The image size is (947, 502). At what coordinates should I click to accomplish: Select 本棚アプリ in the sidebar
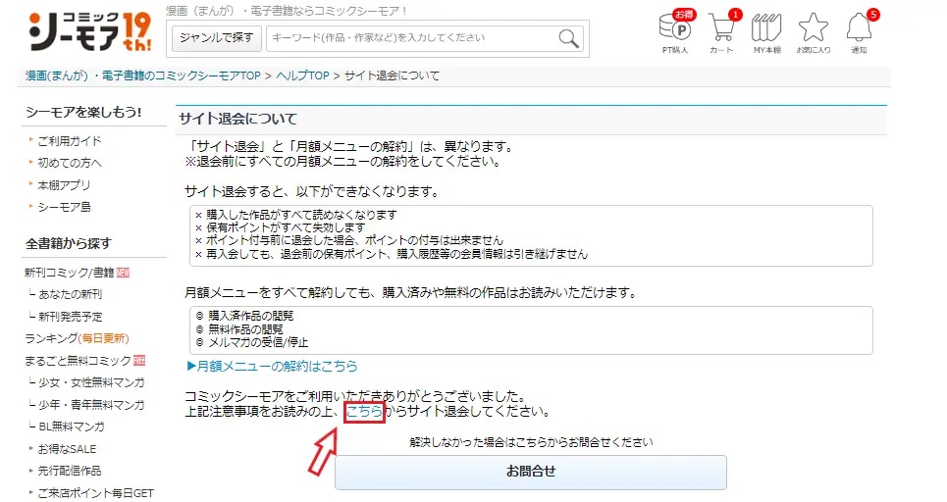[65, 184]
